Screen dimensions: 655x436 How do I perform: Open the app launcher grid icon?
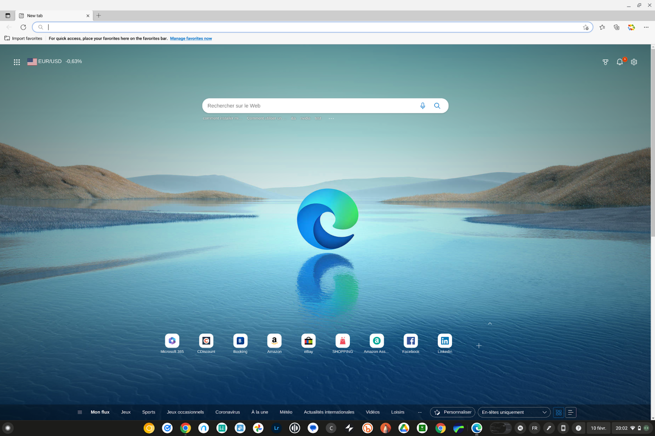click(17, 62)
